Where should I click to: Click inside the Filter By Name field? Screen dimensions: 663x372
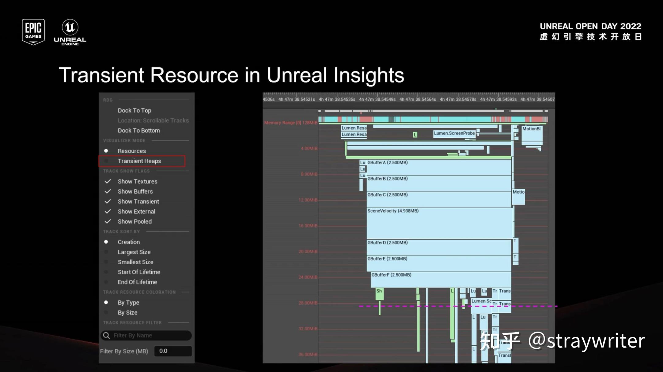pos(147,335)
